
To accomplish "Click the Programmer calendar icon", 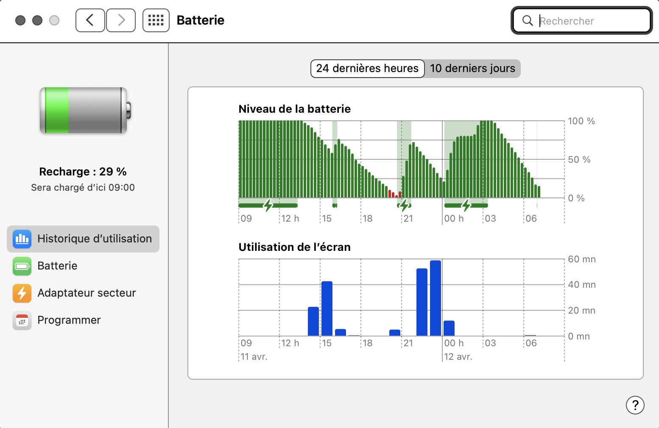I will point(22,320).
